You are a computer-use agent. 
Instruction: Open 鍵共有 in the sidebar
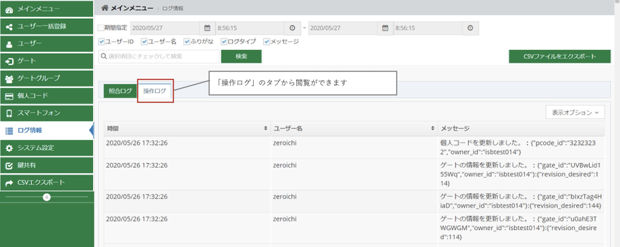coord(47,166)
